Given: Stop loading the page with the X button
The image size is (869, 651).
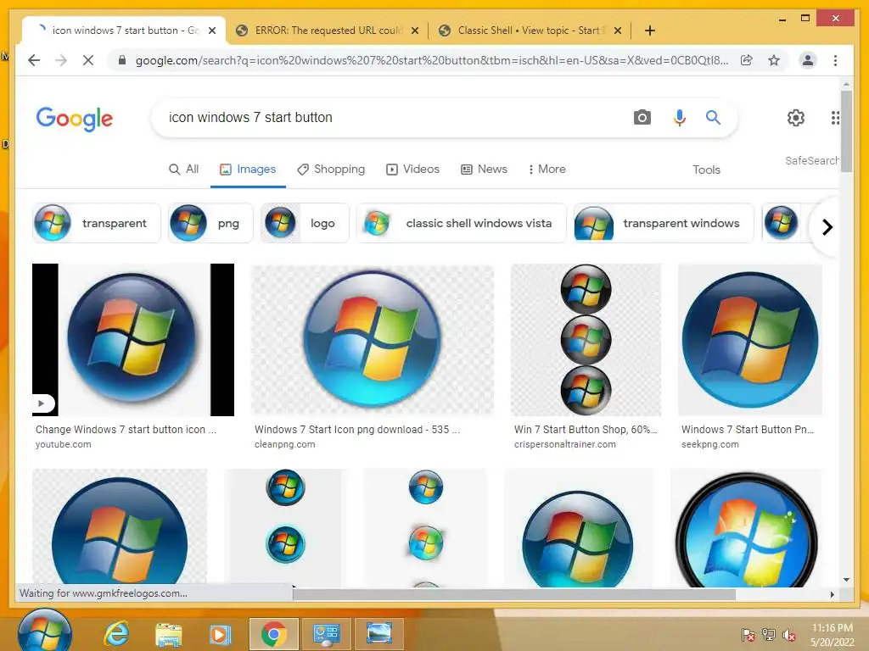Looking at the screenshot, I should pyautogui.click(x=88, y=60).
